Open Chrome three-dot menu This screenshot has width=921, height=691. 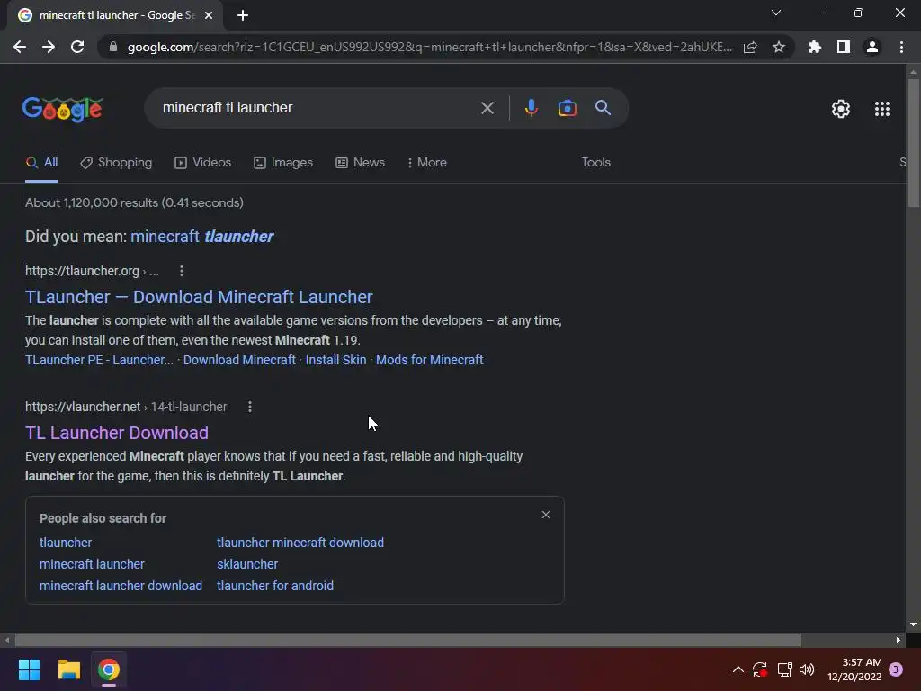coord(901,47)
